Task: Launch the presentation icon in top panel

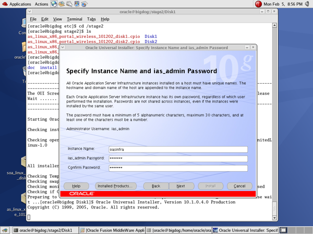Action: click(x=77, y=4)
